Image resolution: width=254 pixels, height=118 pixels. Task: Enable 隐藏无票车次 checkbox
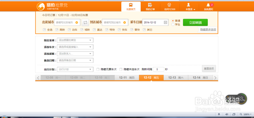98,69
